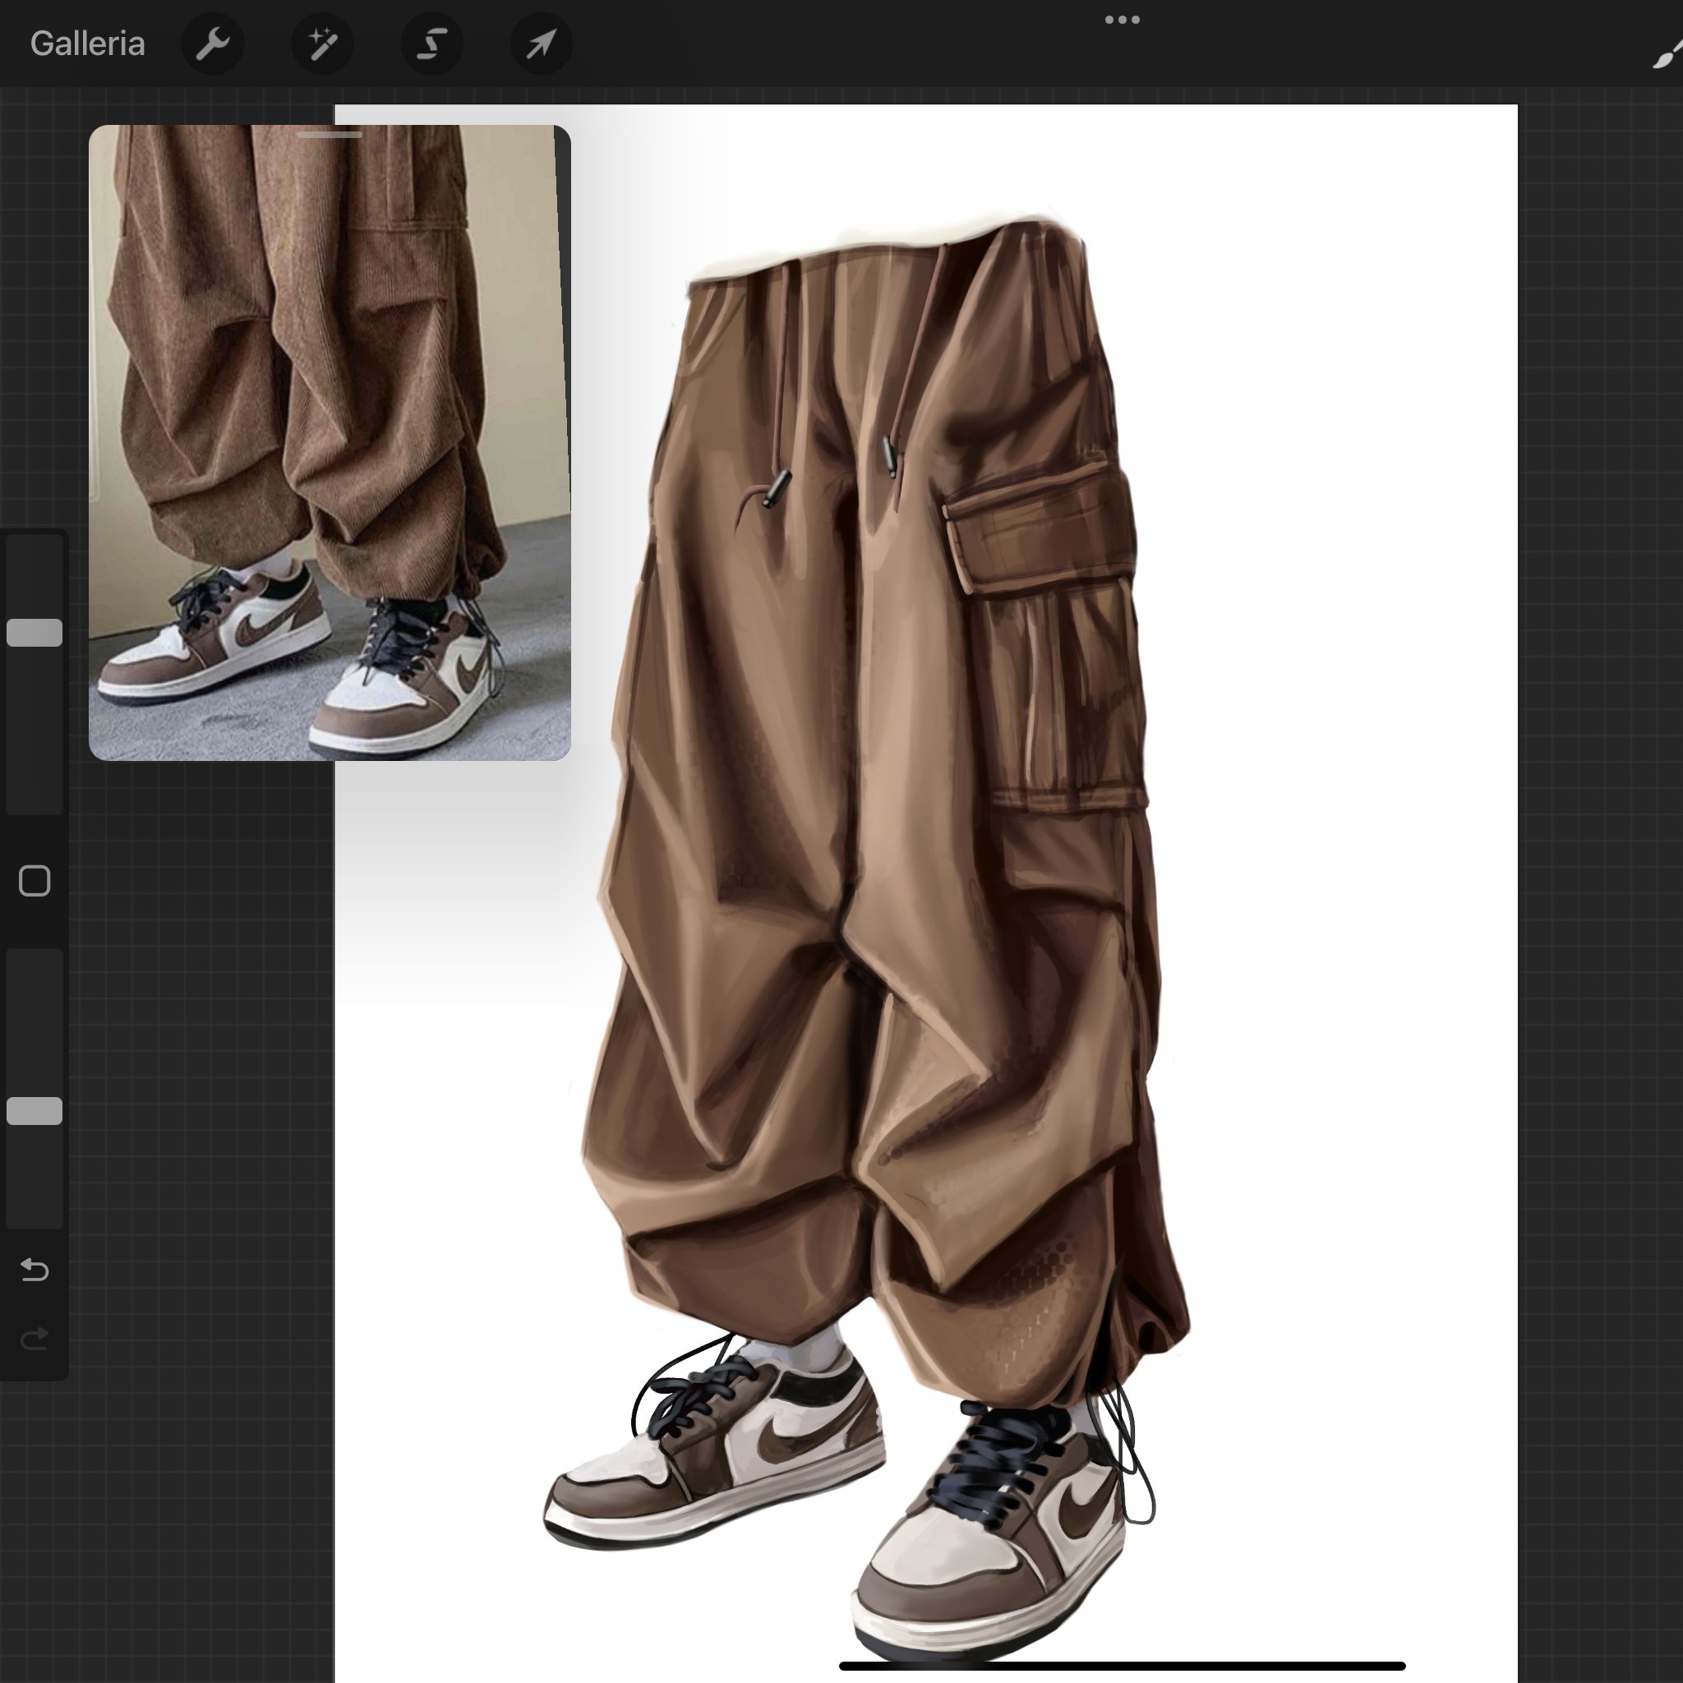This screenshot has width=1683, height=1683.
Task: Activate the Selection S-shaped tool
Action: click(x=432, y=44)
